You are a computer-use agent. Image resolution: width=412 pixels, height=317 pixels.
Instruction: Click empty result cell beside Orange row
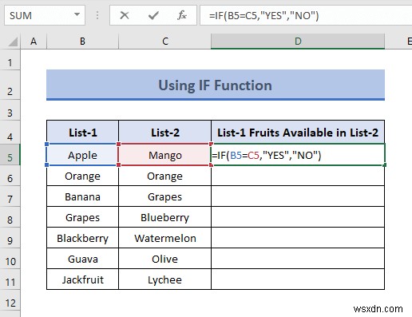click(x=298, y=176)
